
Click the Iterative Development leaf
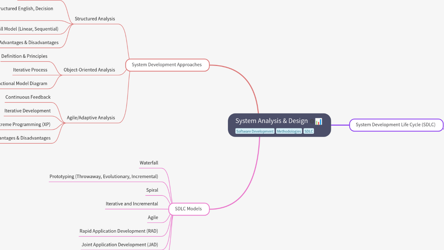point(27,111)
